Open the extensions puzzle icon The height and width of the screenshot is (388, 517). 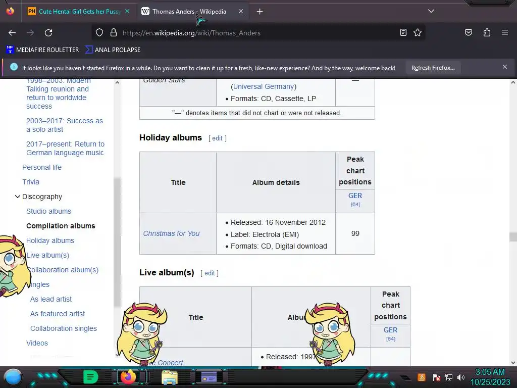tap(487, 32)
